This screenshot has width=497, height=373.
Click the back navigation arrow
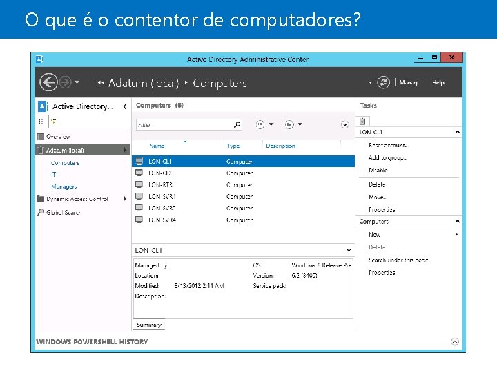click(48, 82)
